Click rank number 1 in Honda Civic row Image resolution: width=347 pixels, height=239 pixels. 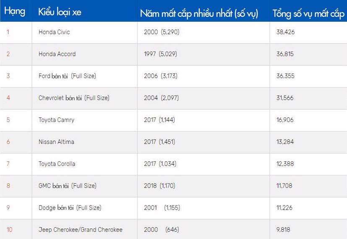[8, 32]
